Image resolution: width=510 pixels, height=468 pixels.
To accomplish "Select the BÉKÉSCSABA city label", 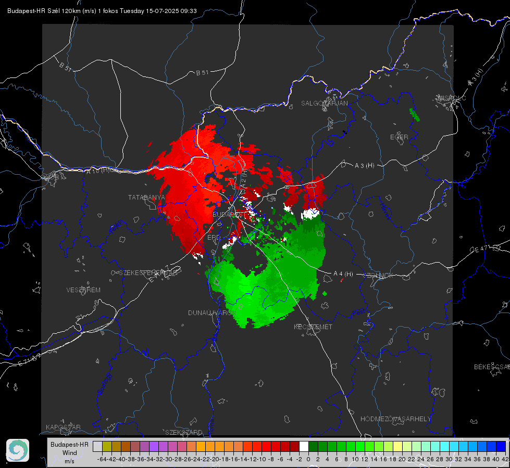I will 492,367.
